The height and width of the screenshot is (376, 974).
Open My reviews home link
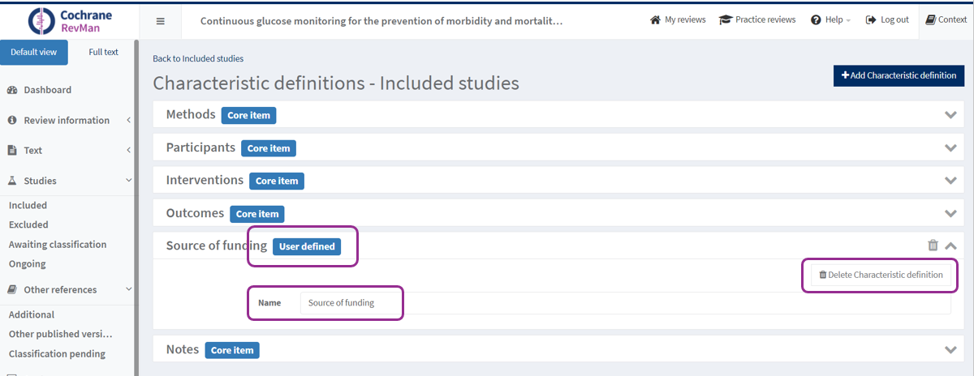tap(678, 19)
